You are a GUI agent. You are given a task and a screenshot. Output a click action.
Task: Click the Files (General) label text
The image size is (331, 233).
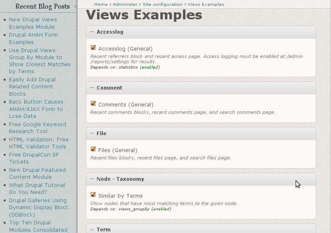pos(118,150)
